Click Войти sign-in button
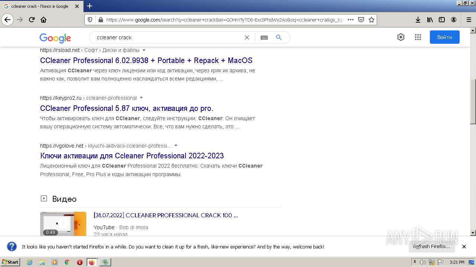 point(444,37)
